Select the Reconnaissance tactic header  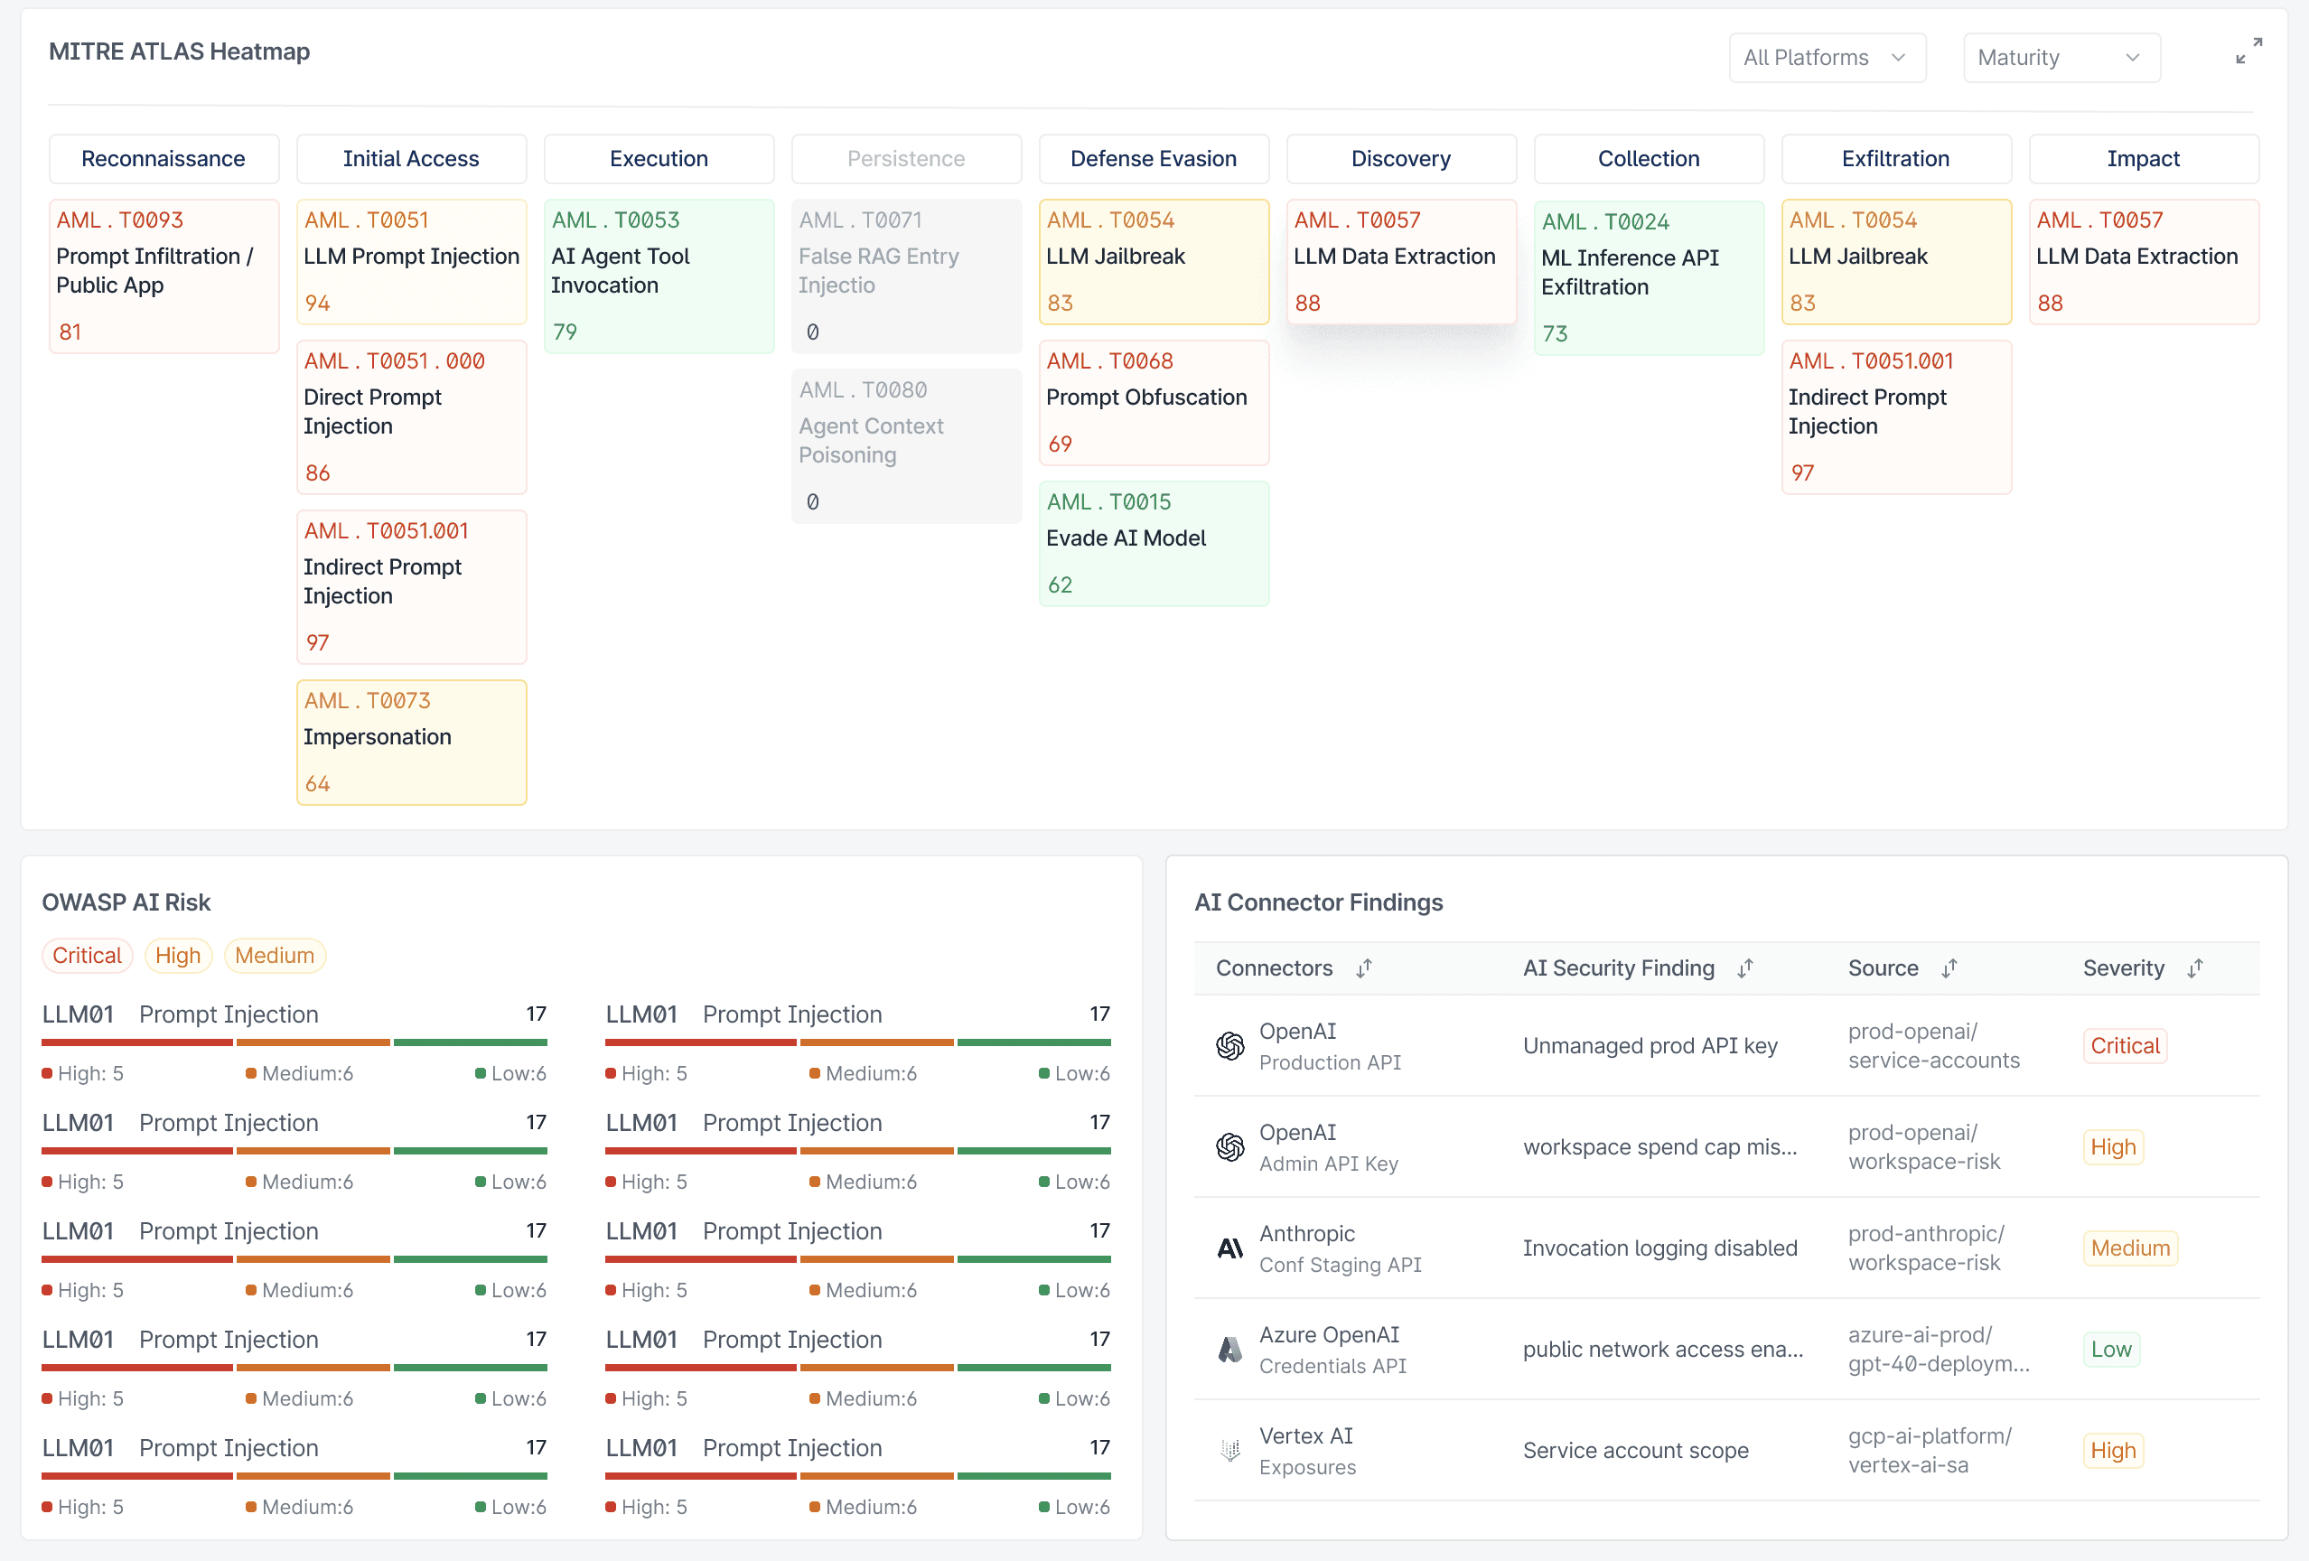coord(164,159)
